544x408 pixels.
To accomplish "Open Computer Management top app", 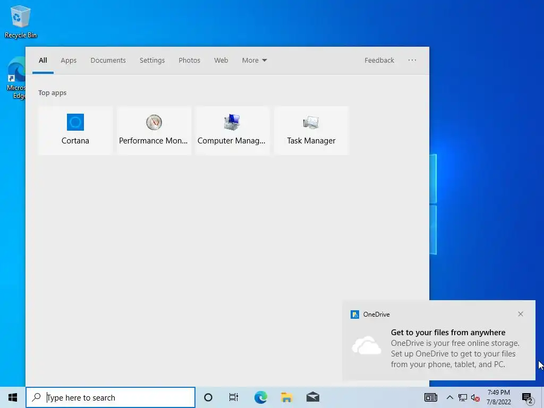I will point(232,131).
